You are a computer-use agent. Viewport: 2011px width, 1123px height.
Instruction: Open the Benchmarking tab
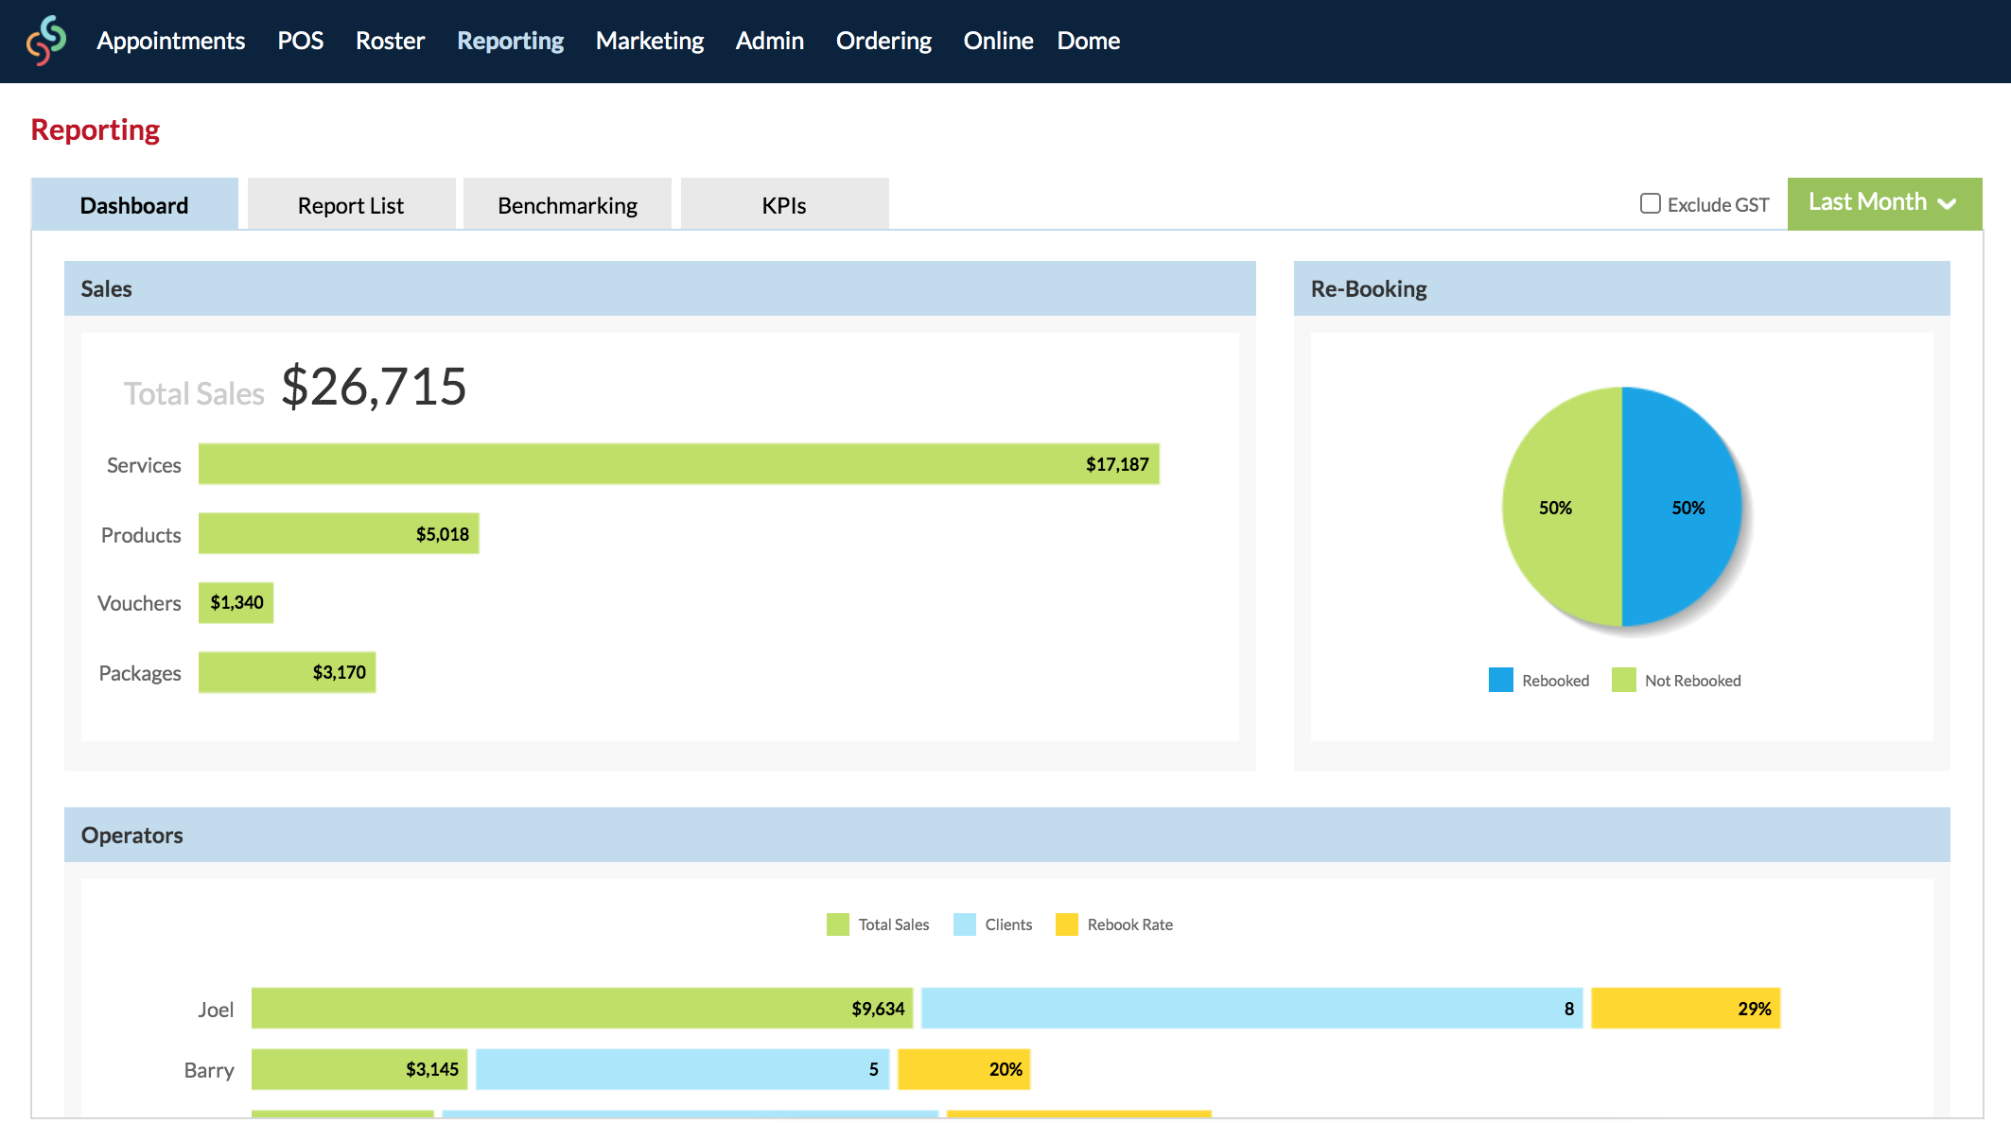568,204
